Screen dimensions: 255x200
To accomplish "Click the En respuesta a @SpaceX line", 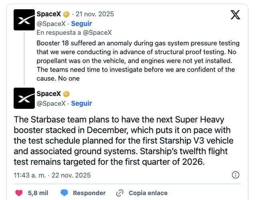I will pos(74,32).
